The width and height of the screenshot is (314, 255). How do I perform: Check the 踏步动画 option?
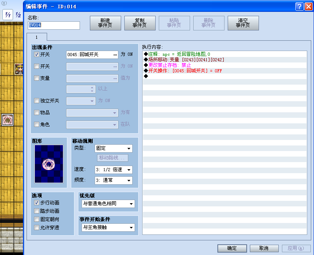pyautogui.click(x=36, y=211)
